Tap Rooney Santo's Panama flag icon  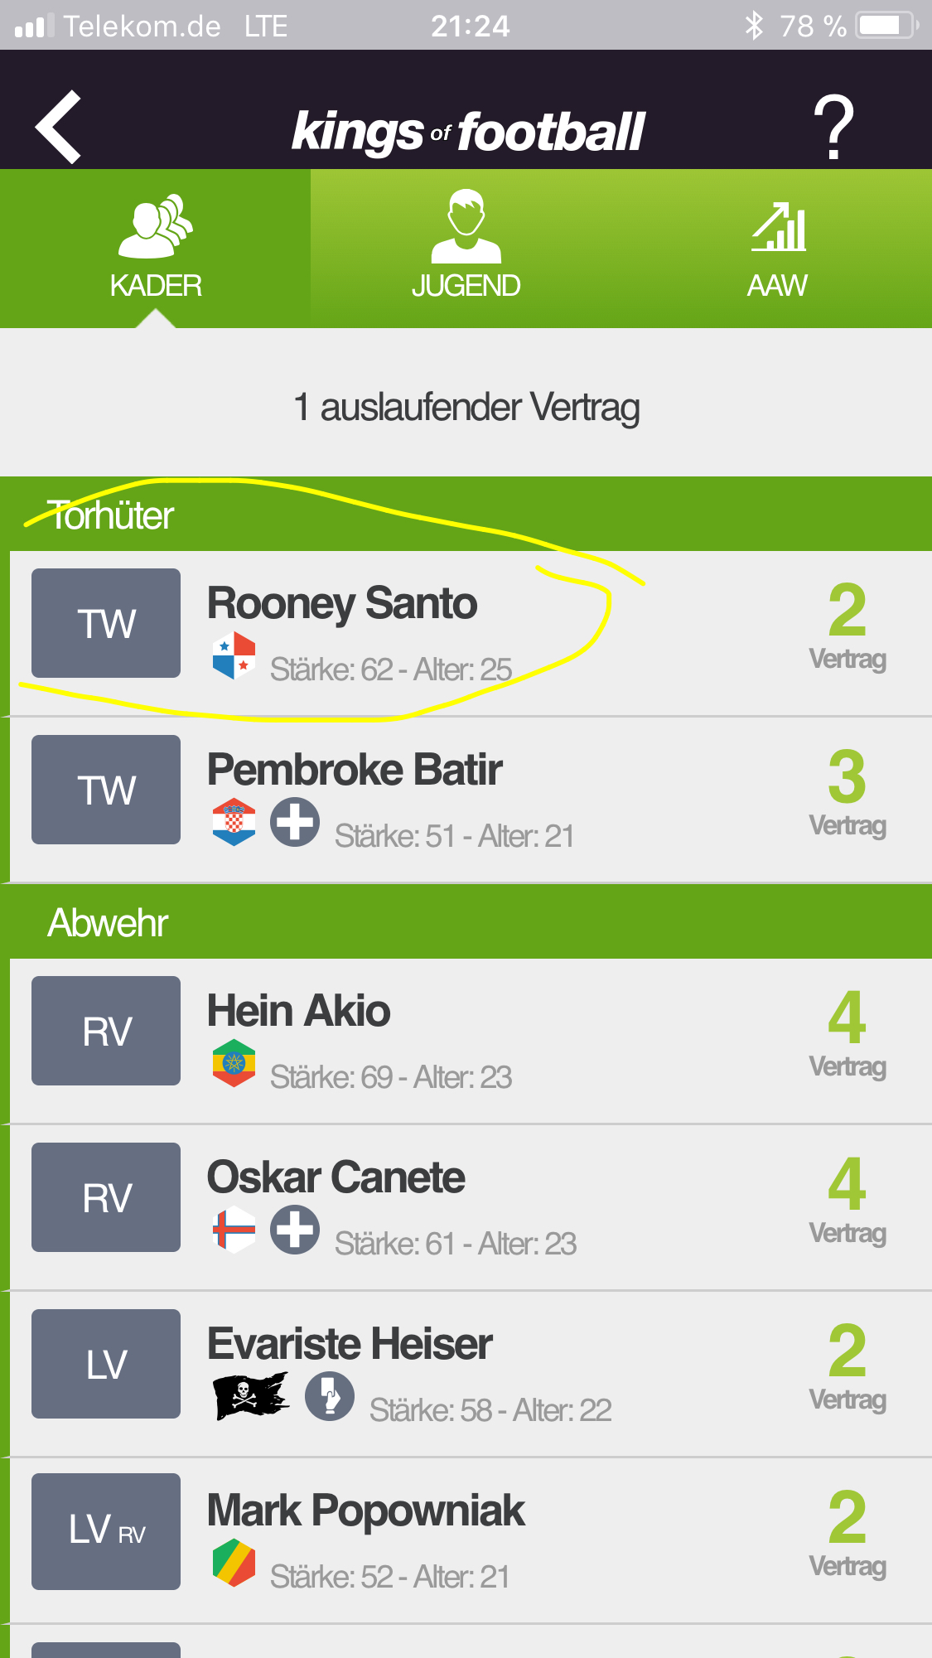(234, 655)
